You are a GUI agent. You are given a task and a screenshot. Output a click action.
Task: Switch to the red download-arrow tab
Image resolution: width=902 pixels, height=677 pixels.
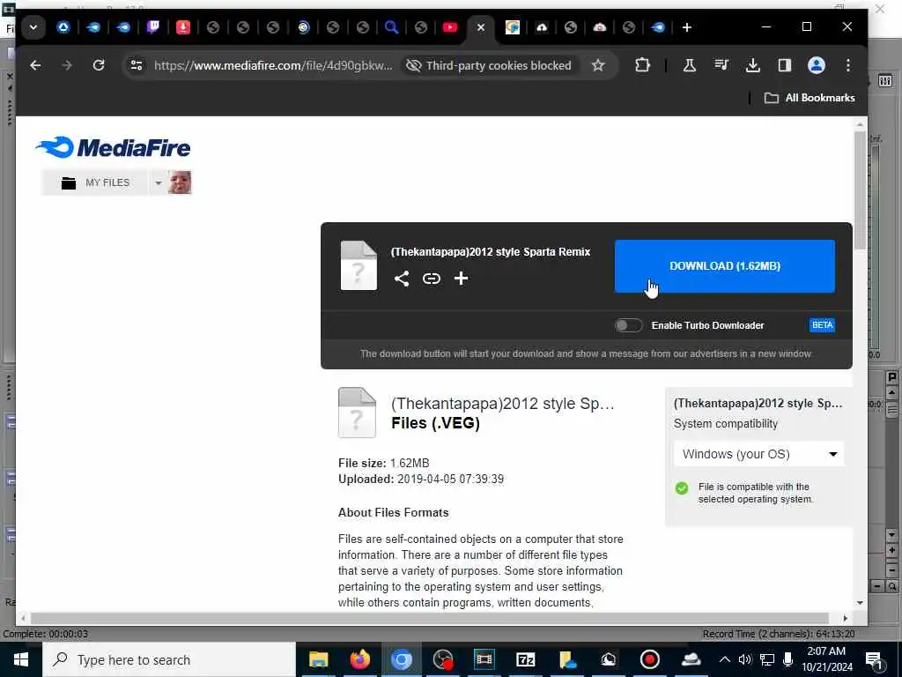pos(183,27)
